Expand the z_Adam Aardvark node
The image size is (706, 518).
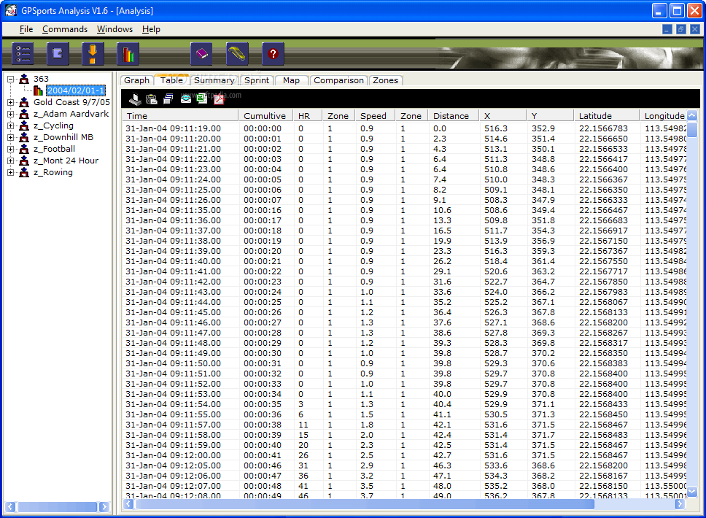(10, 114)
